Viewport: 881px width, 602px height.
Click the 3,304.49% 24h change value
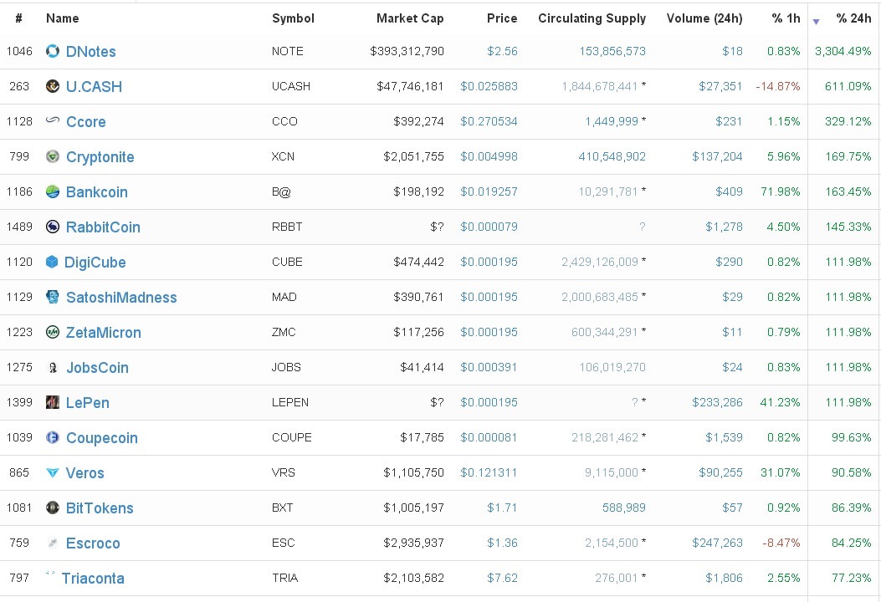point(843,51)
